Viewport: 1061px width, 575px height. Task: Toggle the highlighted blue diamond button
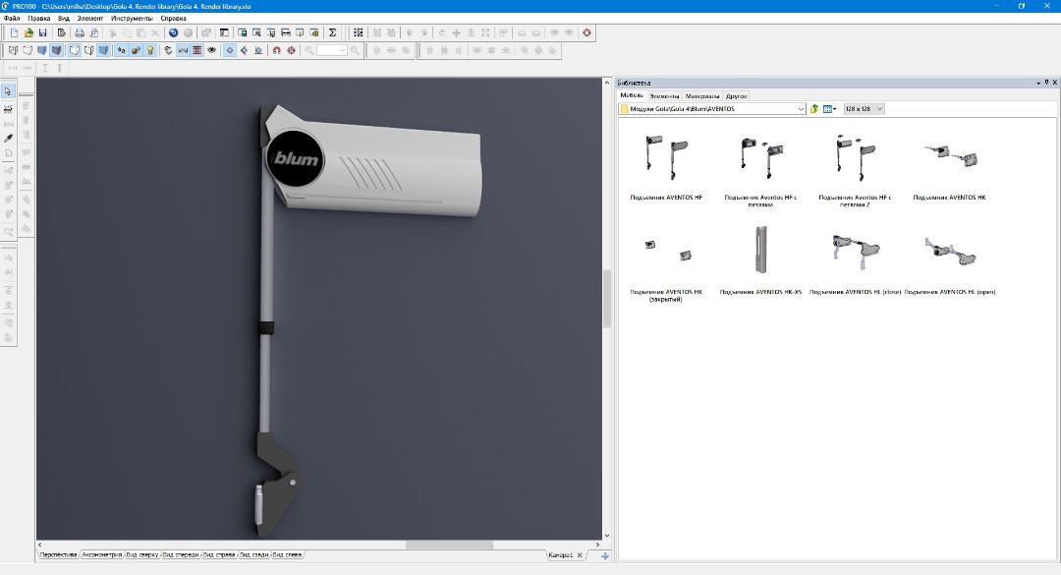pyautogui.click(x=229, y=50)
